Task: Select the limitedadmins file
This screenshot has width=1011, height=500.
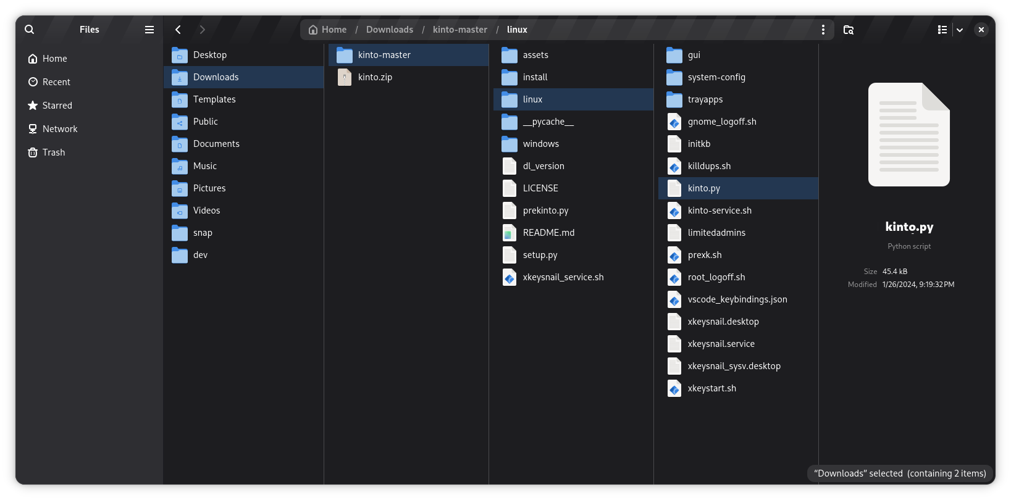Action: click(x=739, y=233)
